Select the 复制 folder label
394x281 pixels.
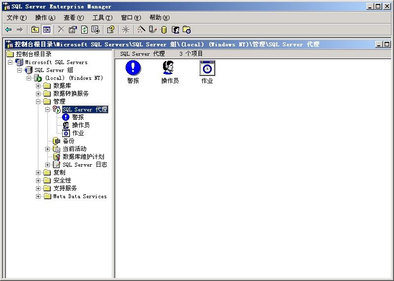[x=59, y=173]
